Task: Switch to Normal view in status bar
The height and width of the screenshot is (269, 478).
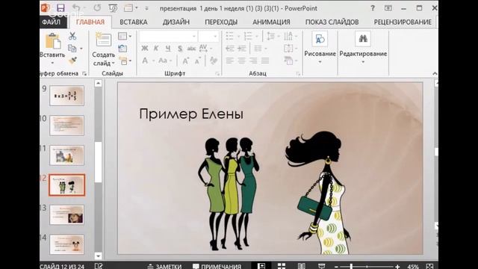Action: point(261,266)
